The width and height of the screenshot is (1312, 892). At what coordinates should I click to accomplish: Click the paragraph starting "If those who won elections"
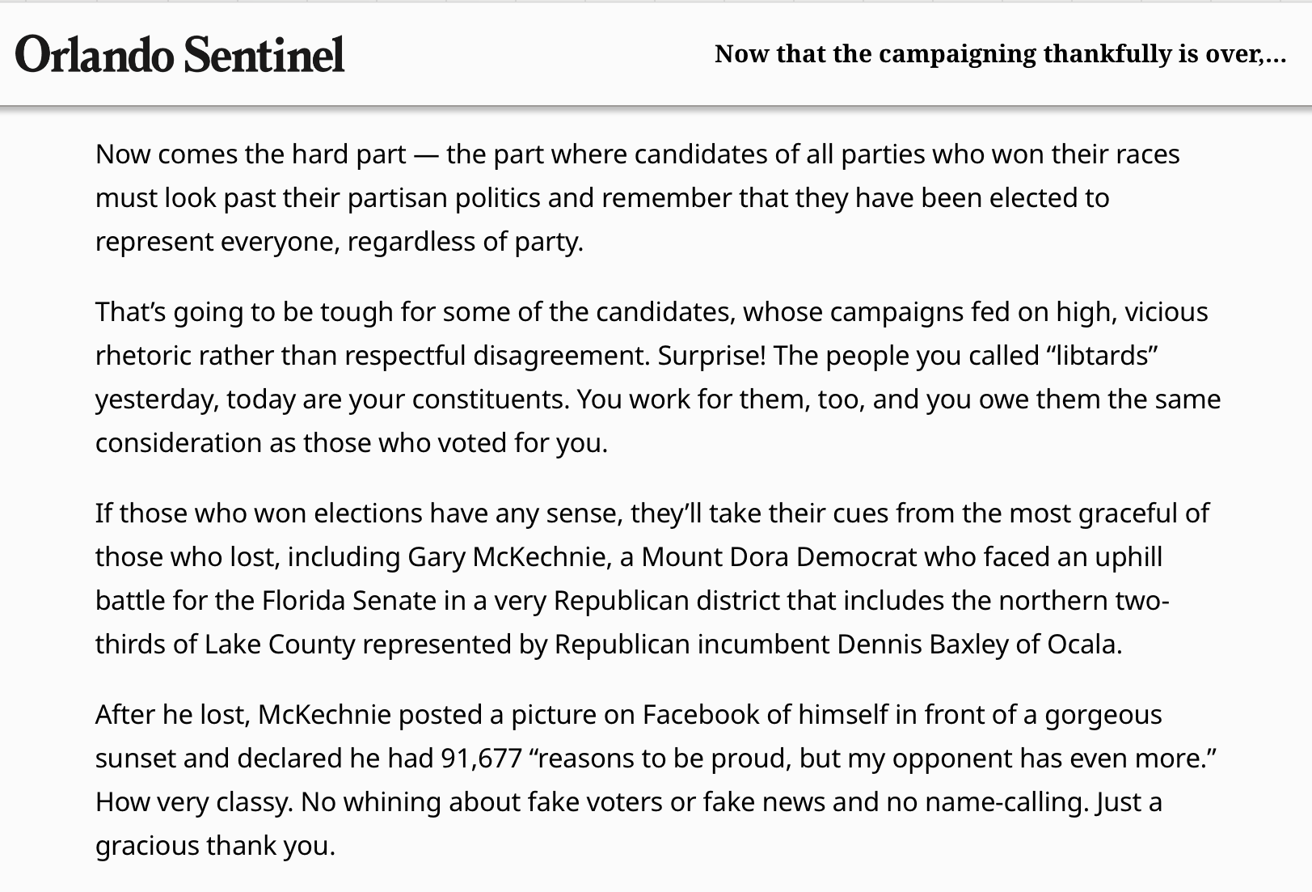tap(651, 578)
